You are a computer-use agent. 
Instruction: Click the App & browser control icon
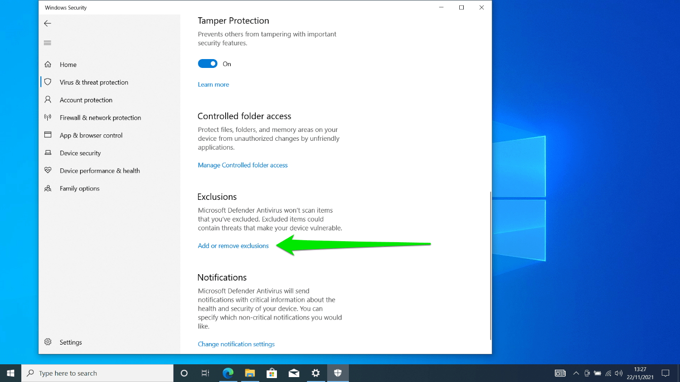click(48, 135)
